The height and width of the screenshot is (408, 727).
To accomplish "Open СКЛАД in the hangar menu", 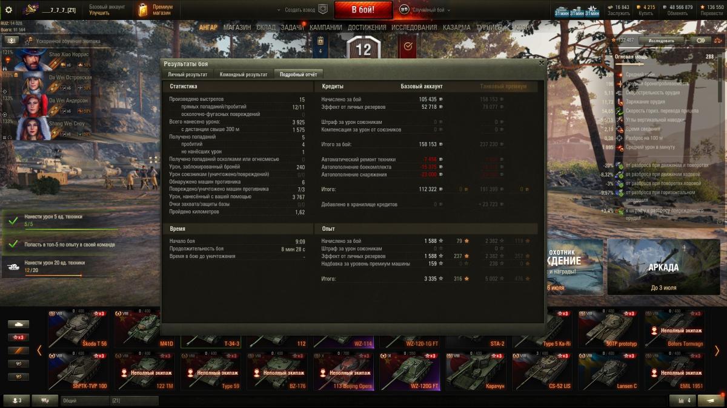I will tap(266, 28).
